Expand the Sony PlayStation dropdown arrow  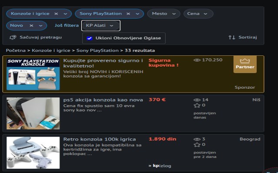pyautogui.click(x=138, y=14)
